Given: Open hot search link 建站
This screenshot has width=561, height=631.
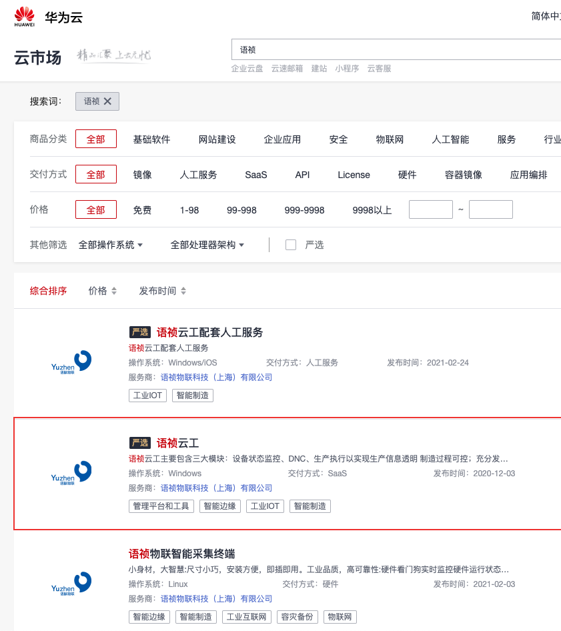Looking at the screenshot, I should click(319, 69).
